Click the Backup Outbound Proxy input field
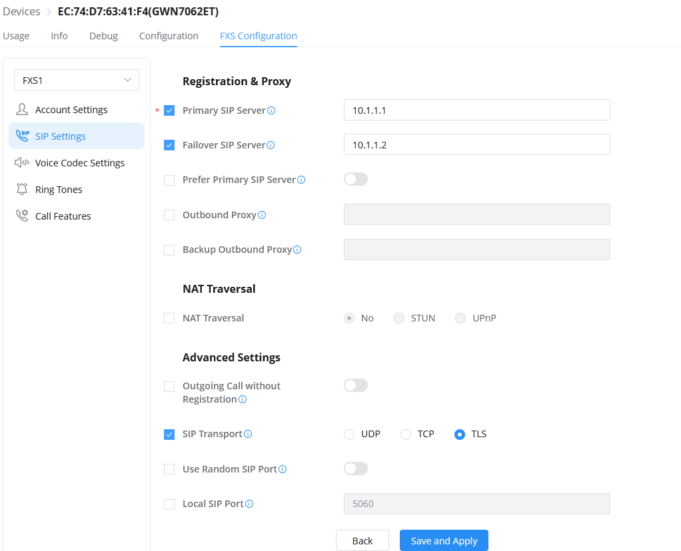 (x=477, y=250)
